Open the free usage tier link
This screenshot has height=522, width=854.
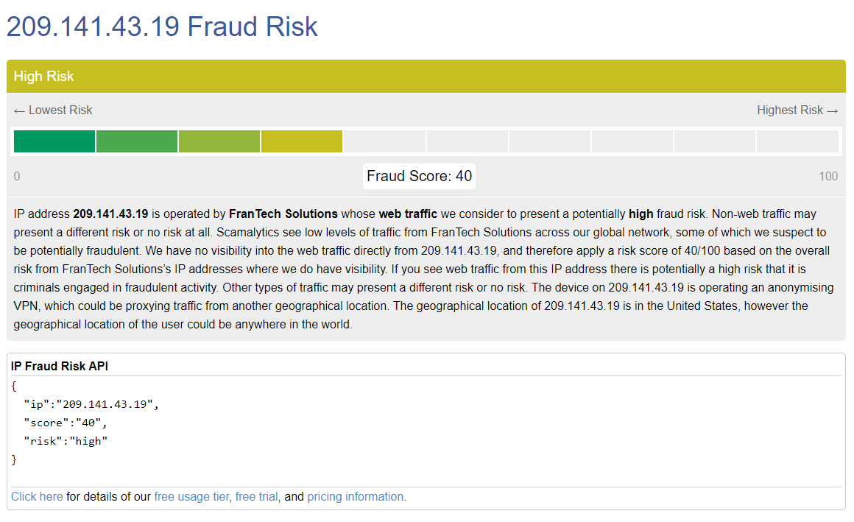coord(191,497)
